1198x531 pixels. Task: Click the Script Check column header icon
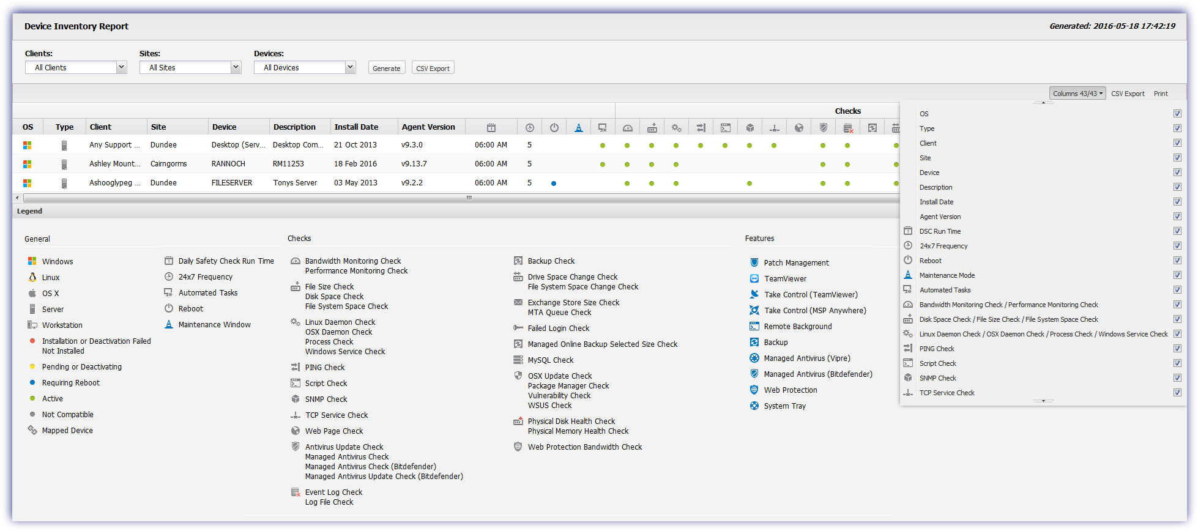click(725, 128)
